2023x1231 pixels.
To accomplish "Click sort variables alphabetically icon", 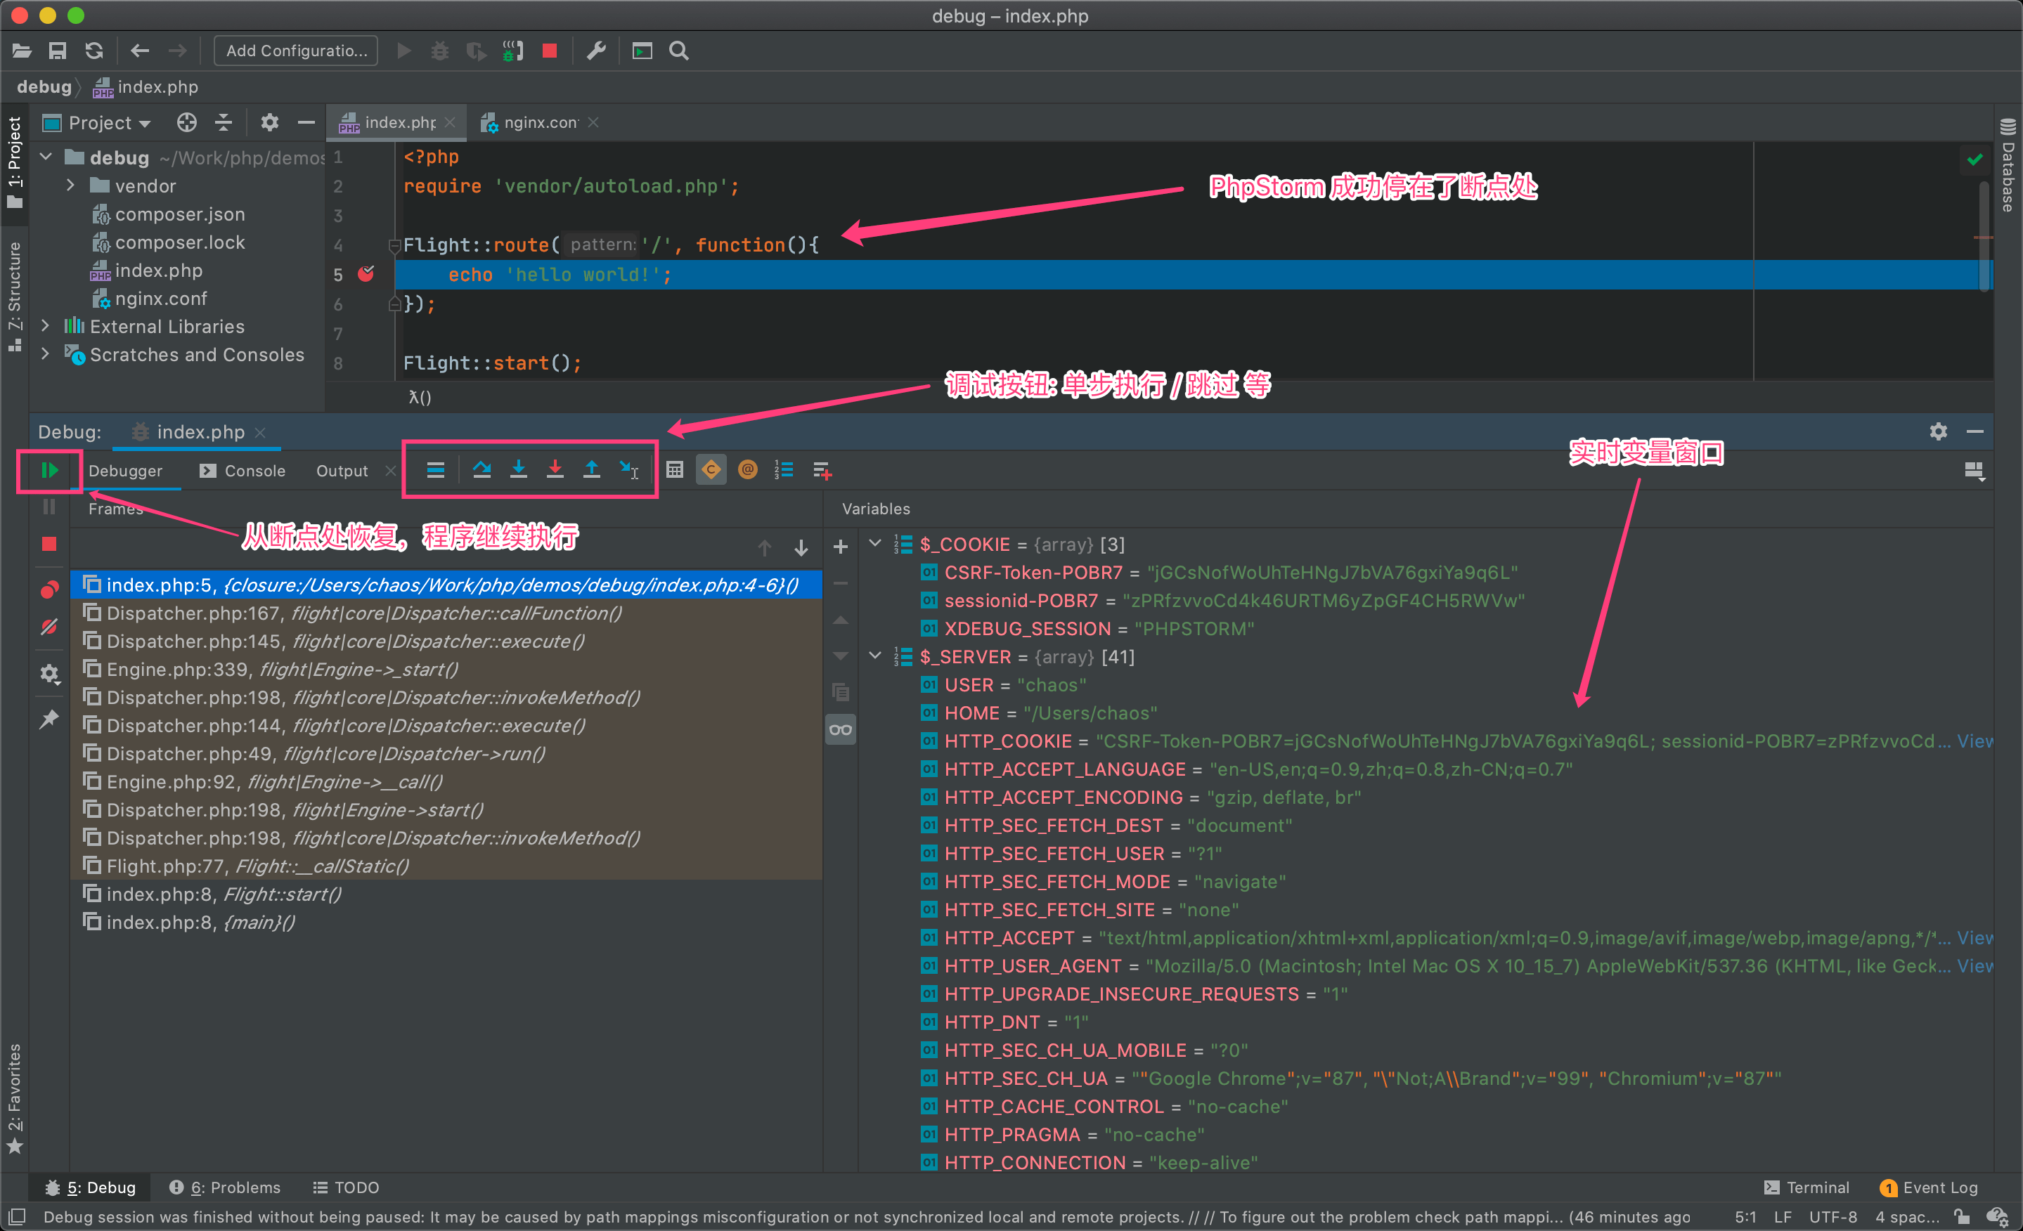I will pyautogui.click(x=784, y=470).
